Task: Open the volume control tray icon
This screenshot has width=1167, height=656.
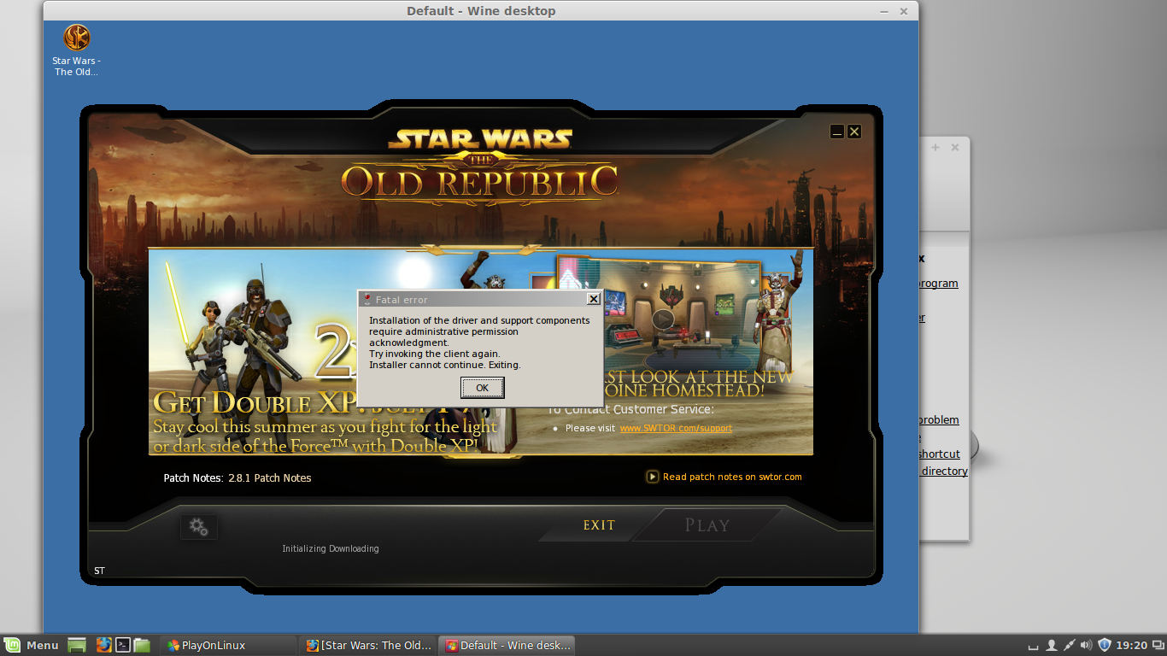Action: click(1086, 645)
